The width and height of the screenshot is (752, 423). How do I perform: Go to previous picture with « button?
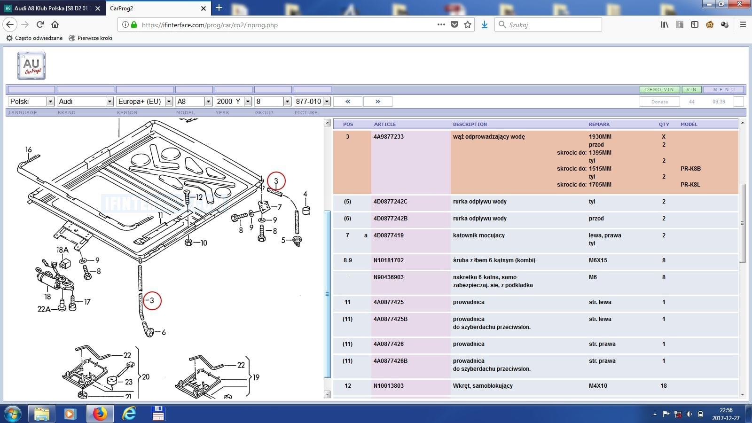(348, 102)
